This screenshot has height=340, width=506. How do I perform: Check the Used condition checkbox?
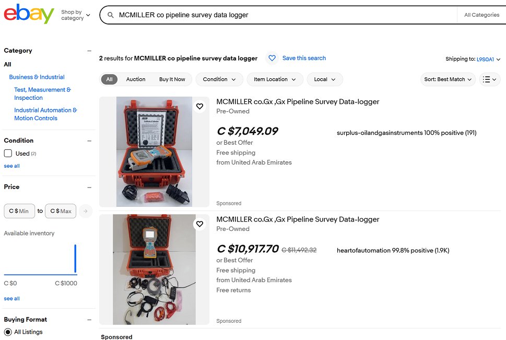point(8,154)
